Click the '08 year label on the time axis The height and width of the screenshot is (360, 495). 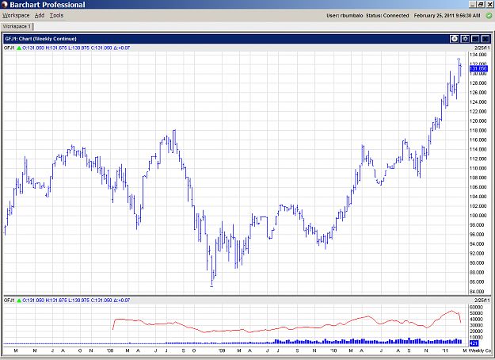tap(110, 350)
